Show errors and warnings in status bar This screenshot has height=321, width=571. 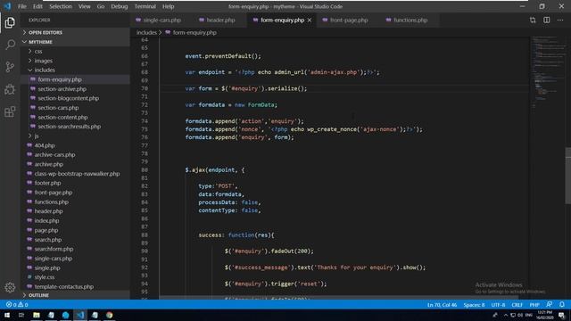17,305
